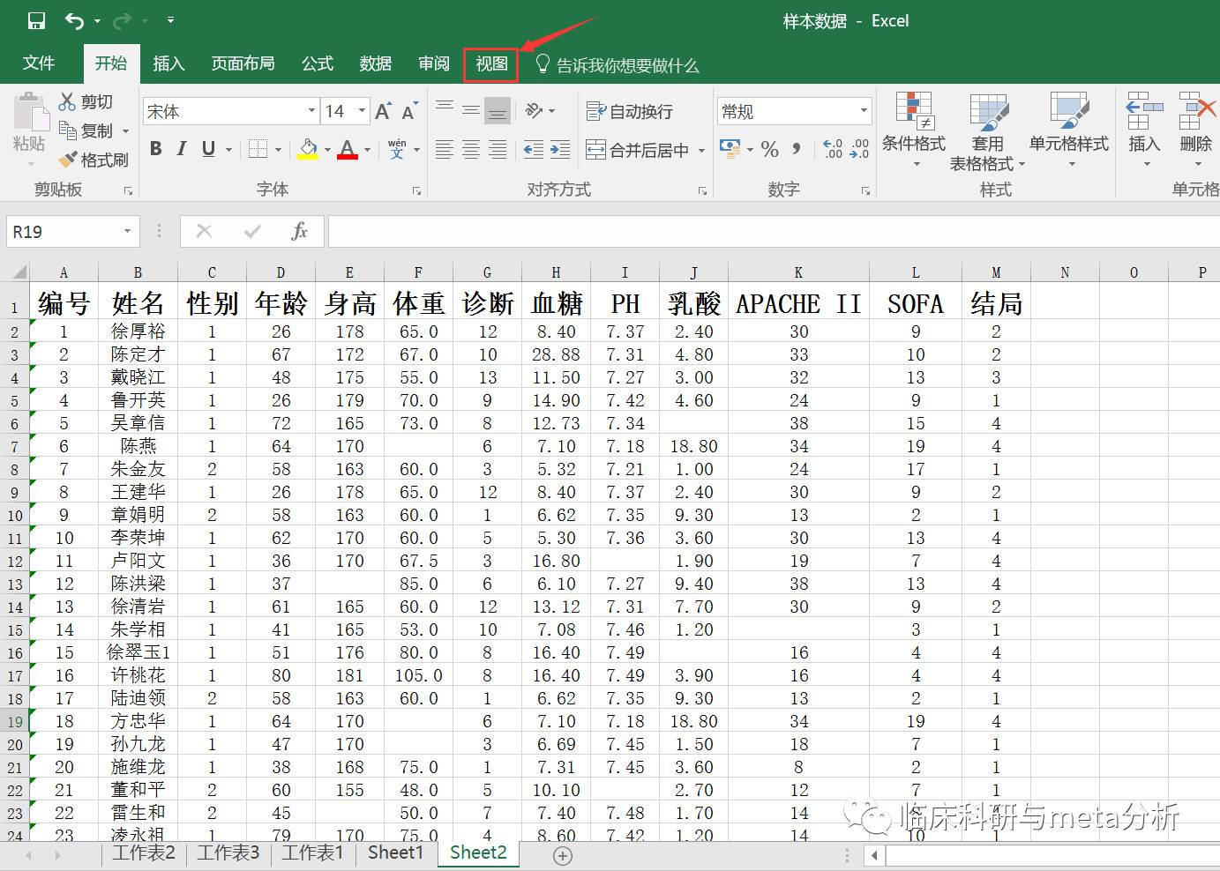
Task: Click the Save icon in the title bar
Action: coord(36,20)
